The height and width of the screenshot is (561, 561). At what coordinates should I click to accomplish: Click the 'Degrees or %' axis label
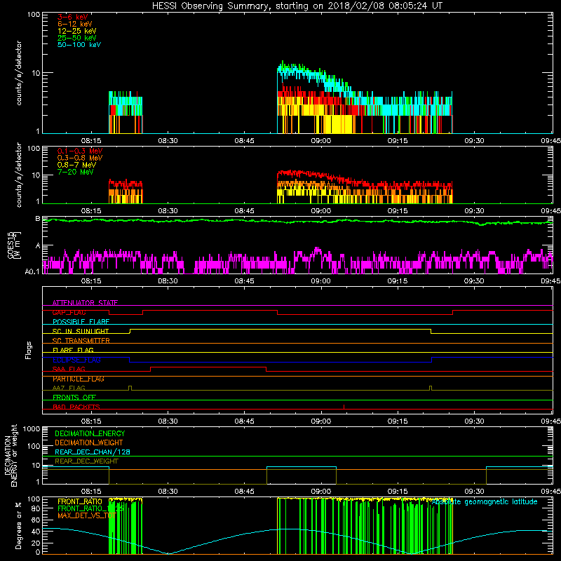click(x=18, y=525)
